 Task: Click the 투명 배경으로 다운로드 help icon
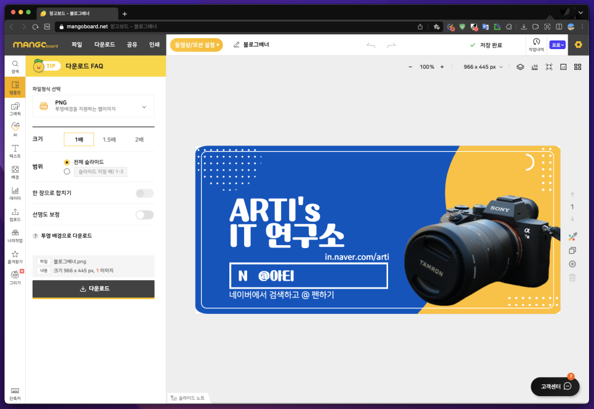[x=36, y=236]
